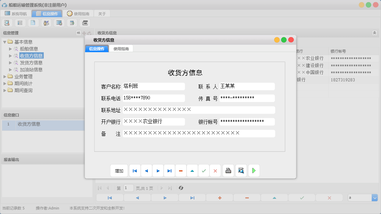The height and width of the screenshot is (214, 381).
Task: Open the print icon in the dialog toolbar
Action: pyautogui.click(x=228, y=170)
